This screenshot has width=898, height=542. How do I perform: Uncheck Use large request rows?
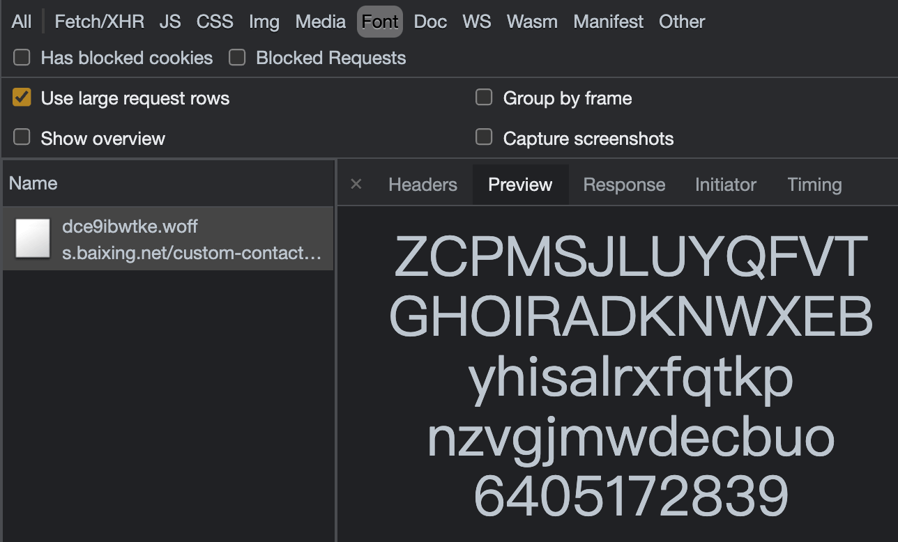(22, 98)
